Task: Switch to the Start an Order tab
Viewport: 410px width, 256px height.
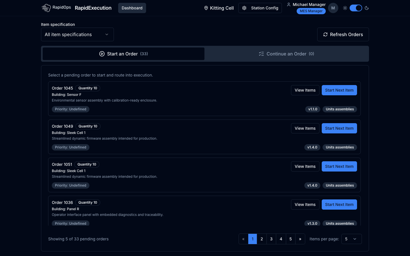Action: 124,54
